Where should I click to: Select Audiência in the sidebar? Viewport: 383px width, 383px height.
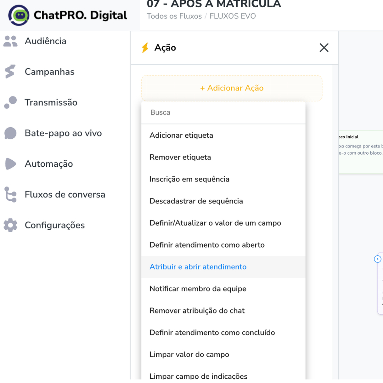[x=45, y=41]
